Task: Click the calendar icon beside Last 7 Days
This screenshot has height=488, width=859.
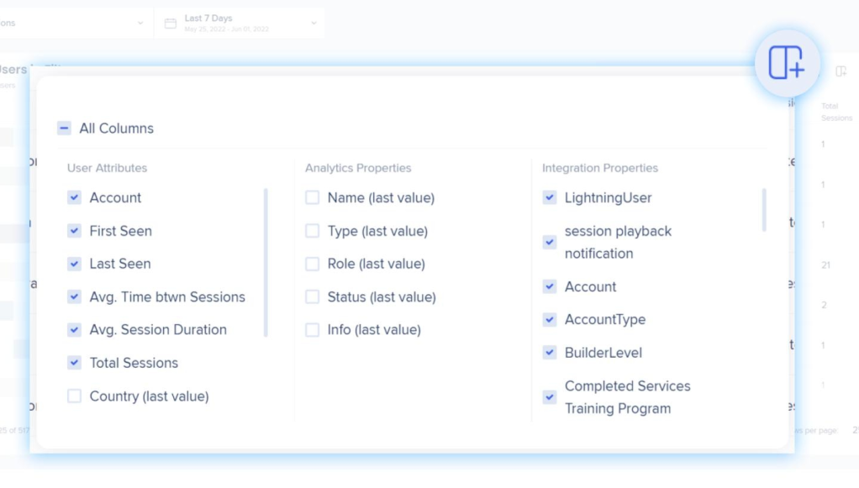Action: 171,24
